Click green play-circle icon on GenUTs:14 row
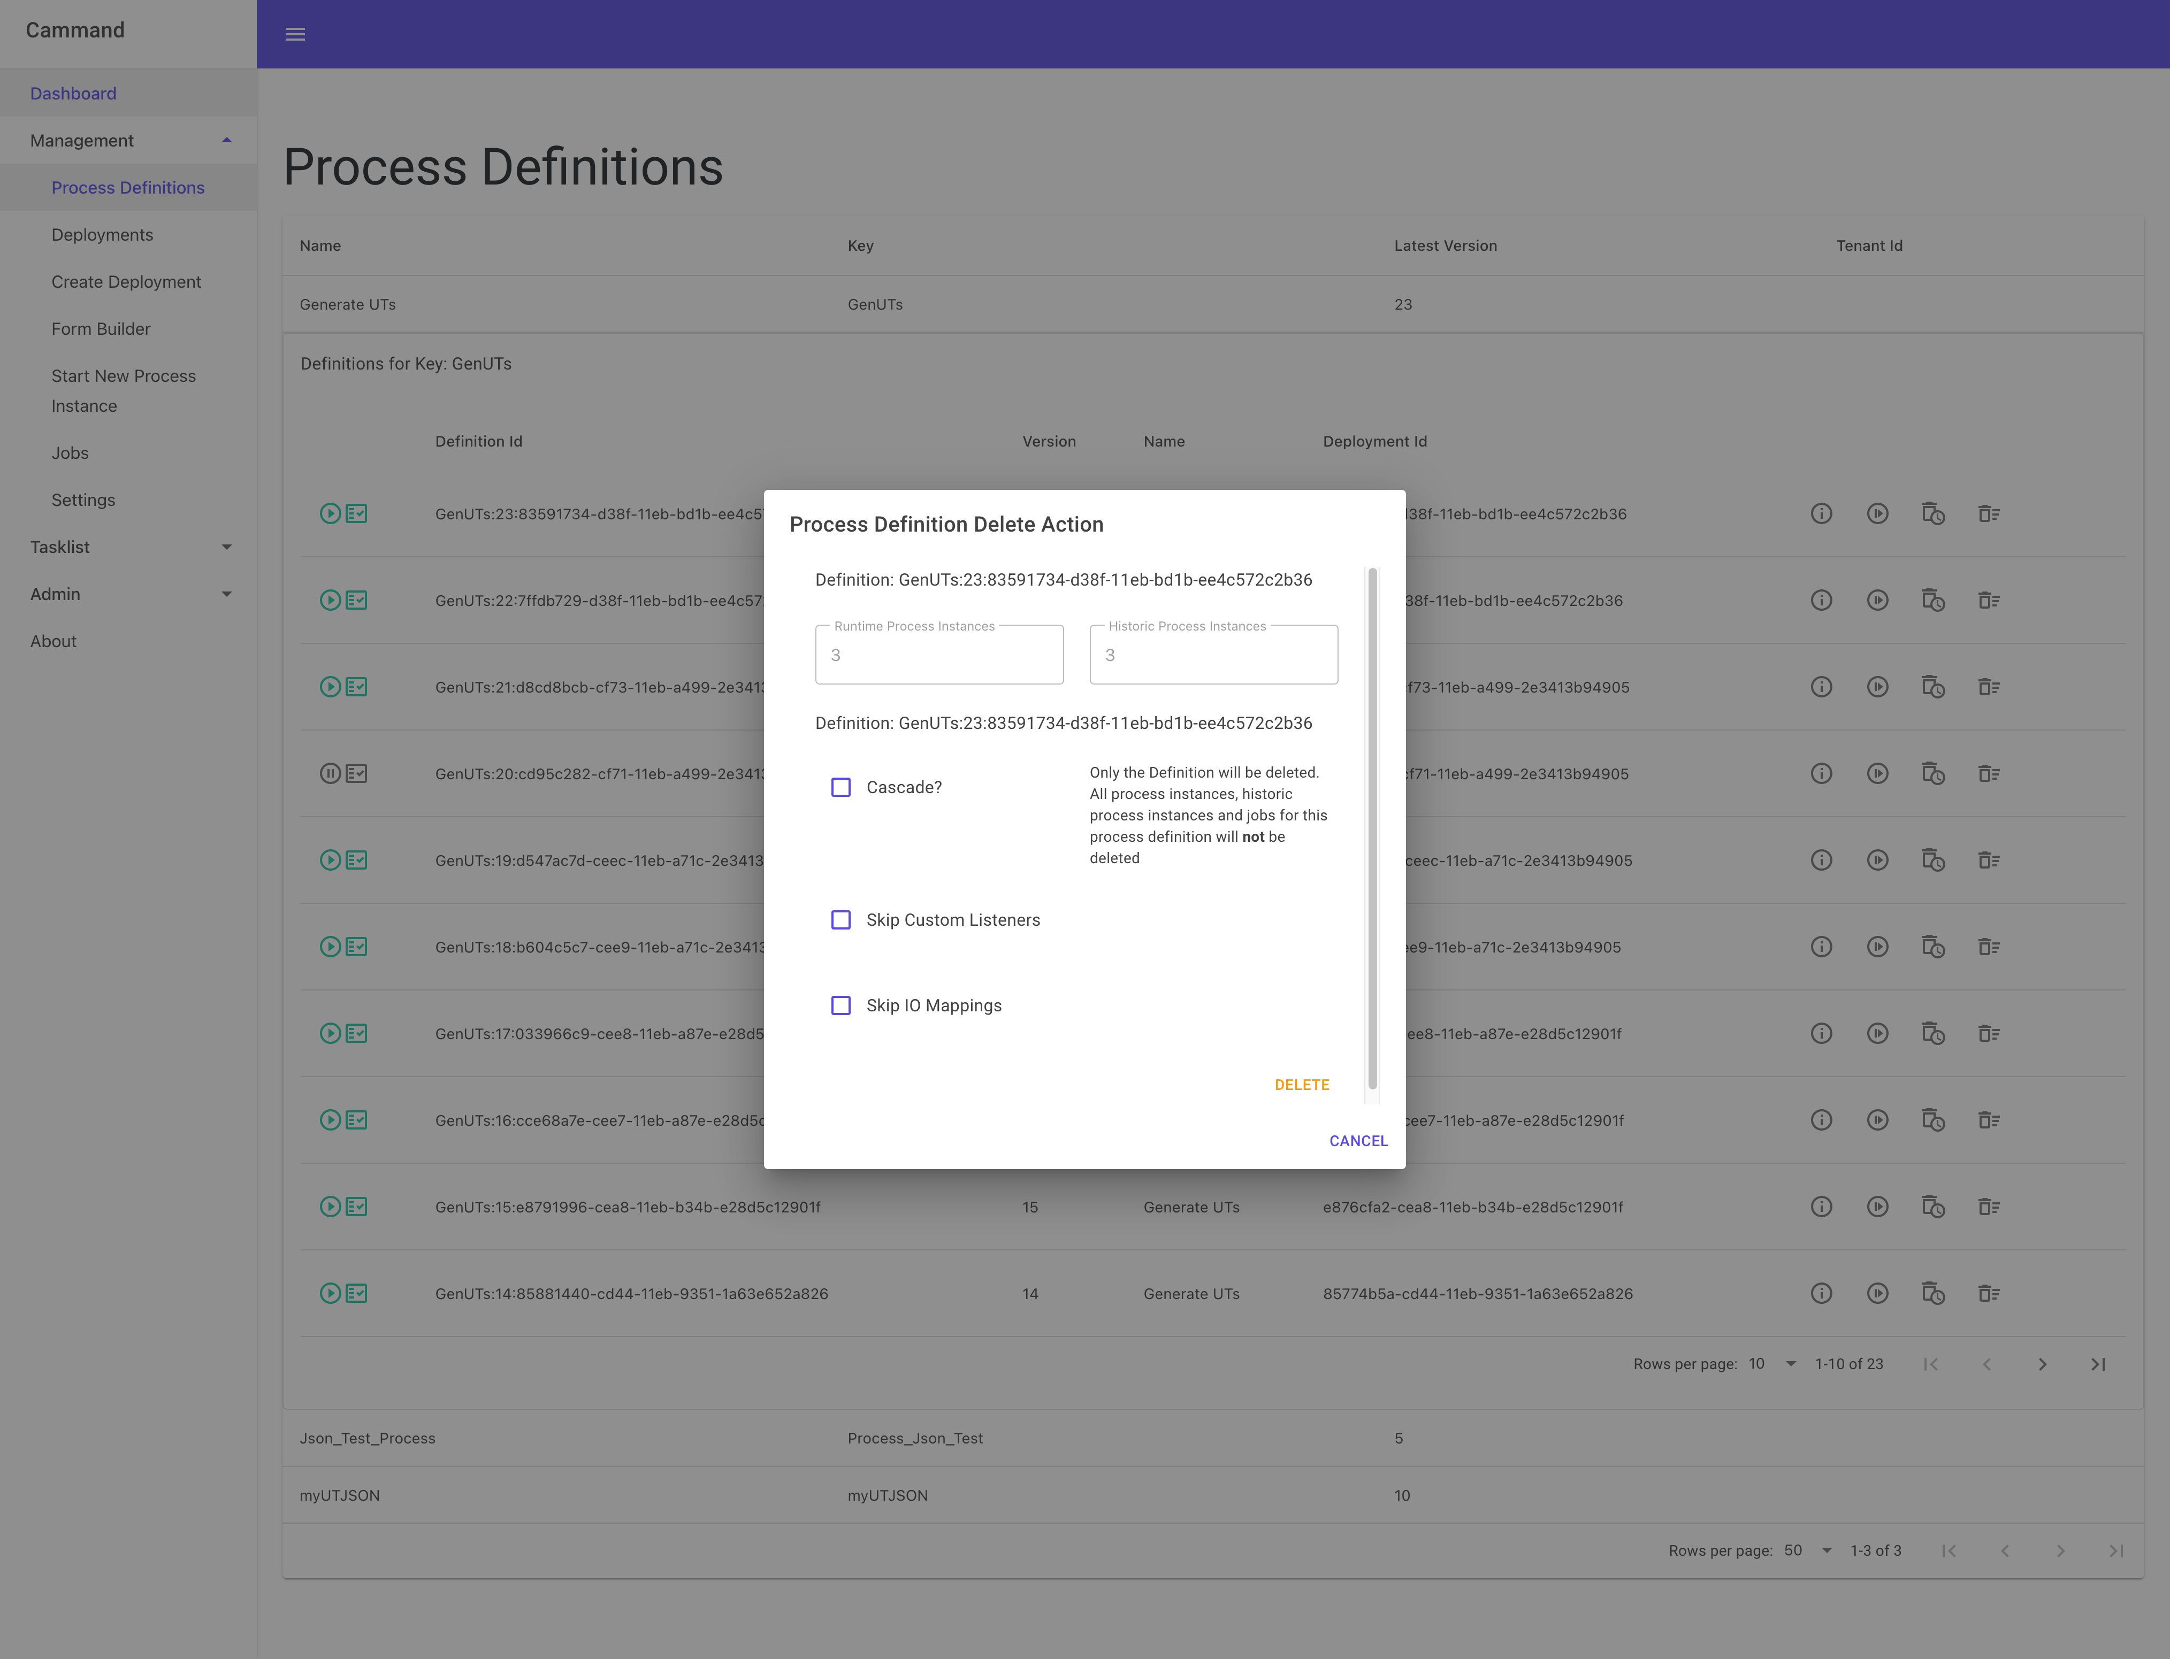Image resolution: width=2170 pixels, height=1659 pixels. (x=330, y=1294)
